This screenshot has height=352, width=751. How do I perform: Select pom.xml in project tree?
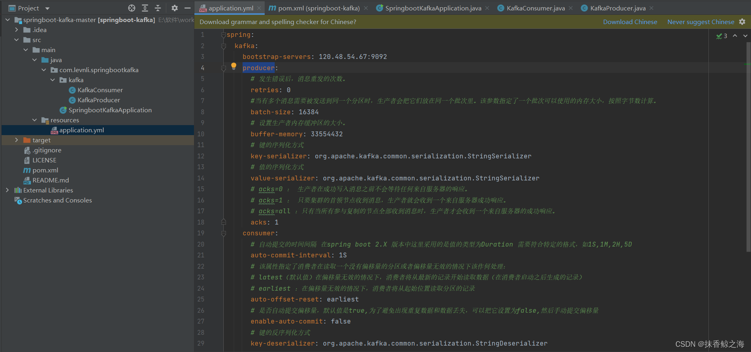point(45,170)
